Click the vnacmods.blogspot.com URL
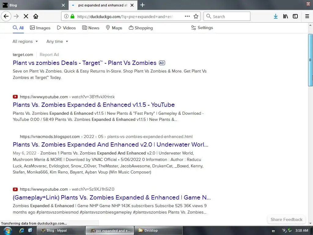The height and width of the screenshot is (235, 313). tap(106, 136)
